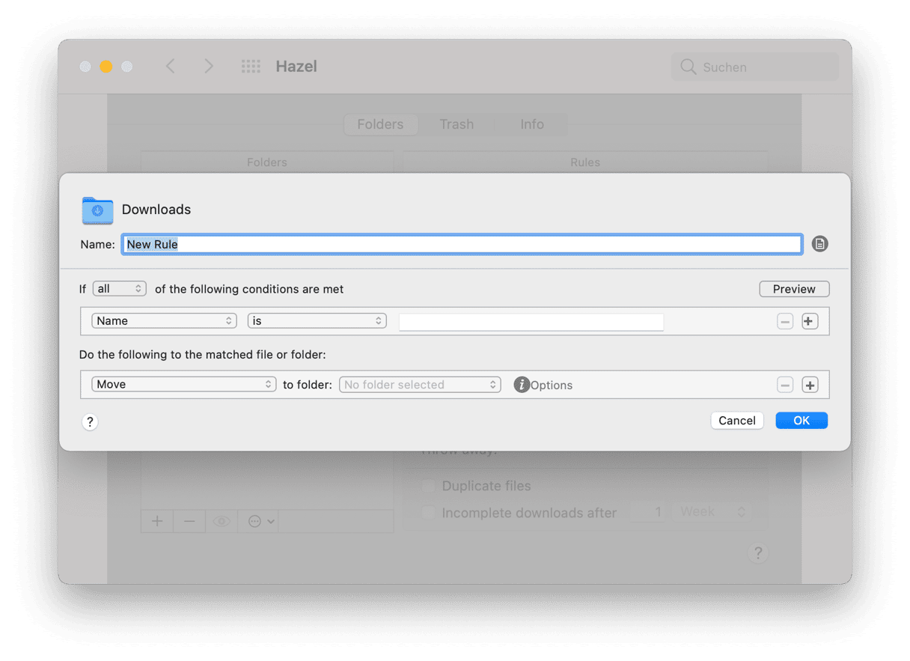Remove the Name condition with minus button
The image size is (910, 661).
(784, 321)
